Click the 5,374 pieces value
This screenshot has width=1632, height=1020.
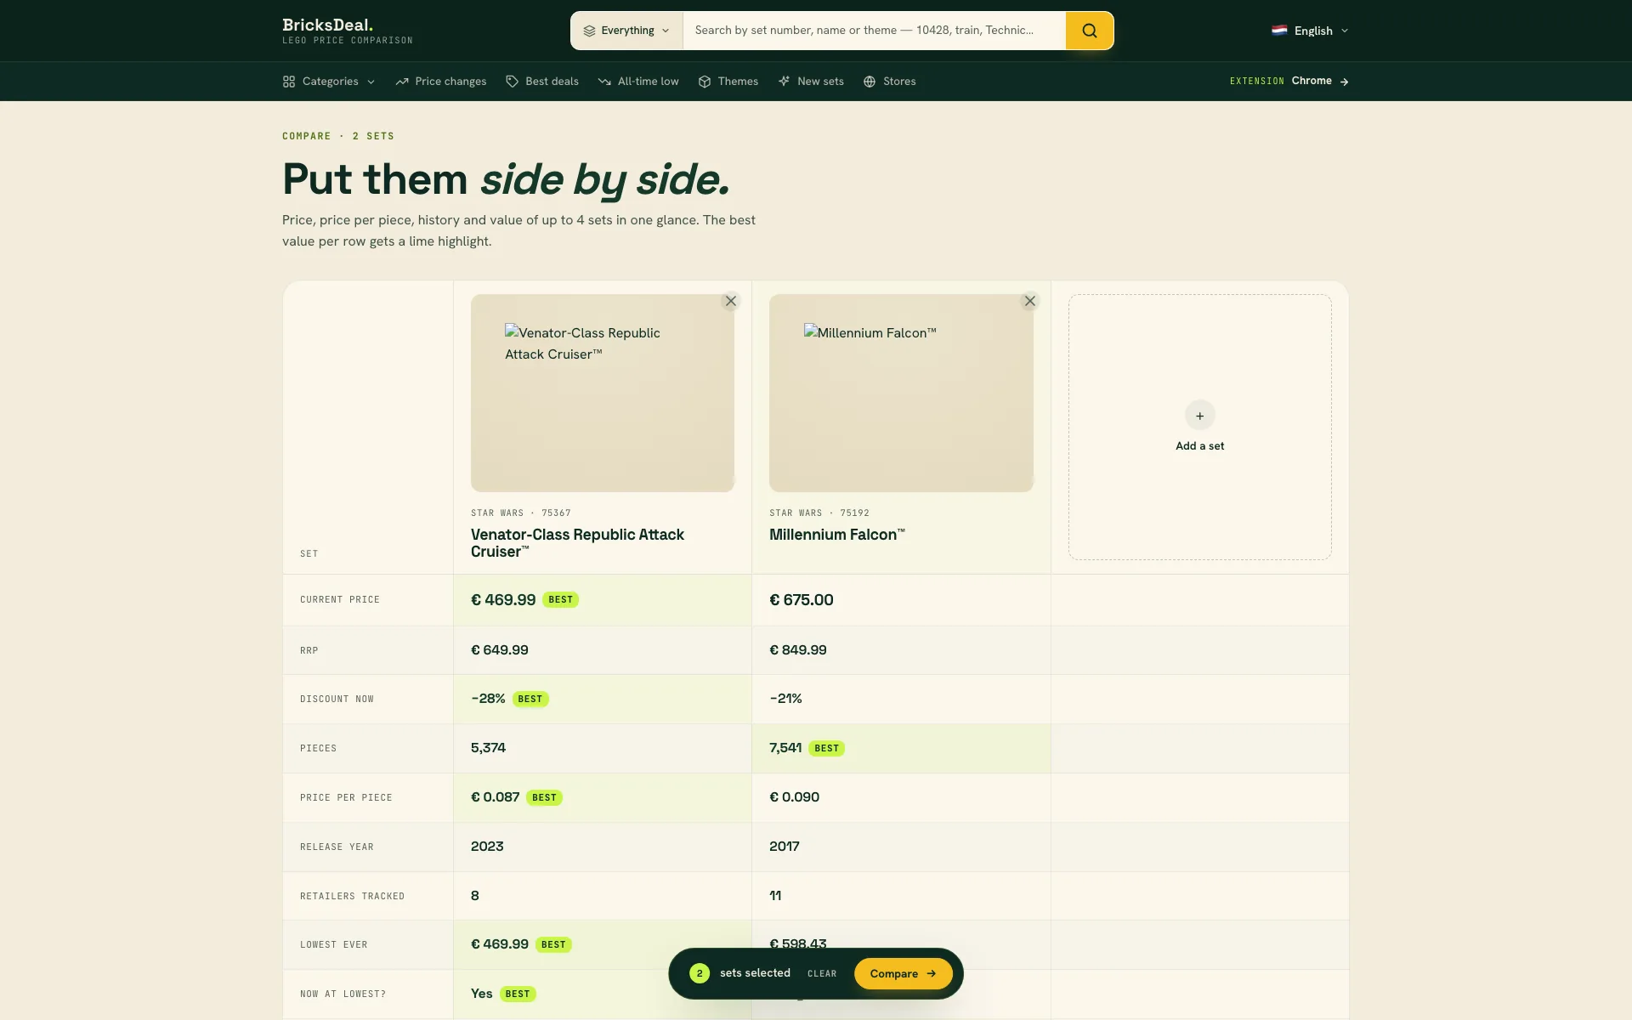(x=488, y=748)
